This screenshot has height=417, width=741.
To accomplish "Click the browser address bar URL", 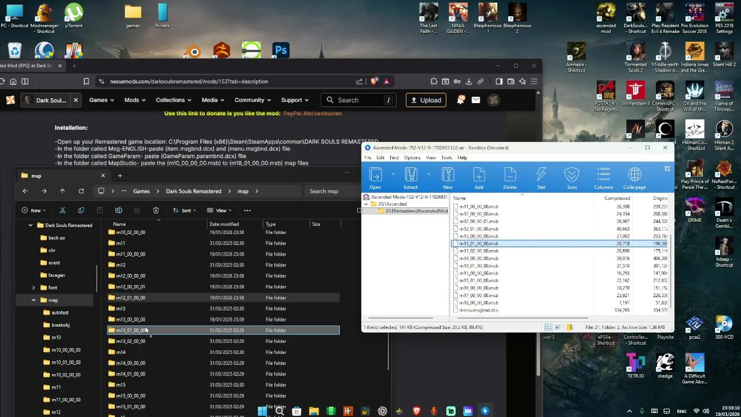I will (x=189, y=82).
